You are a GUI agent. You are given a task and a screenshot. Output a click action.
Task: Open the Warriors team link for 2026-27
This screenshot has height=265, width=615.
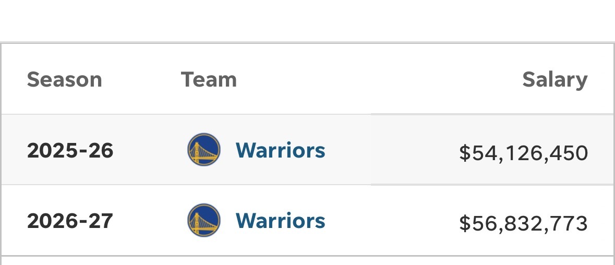(280, 221)
